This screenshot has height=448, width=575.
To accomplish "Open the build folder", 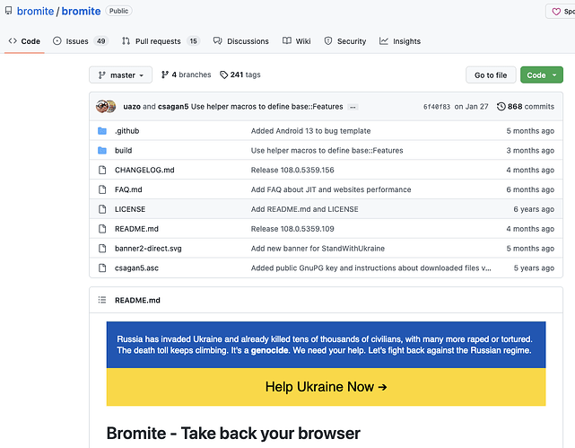I will tap(123, 151).
